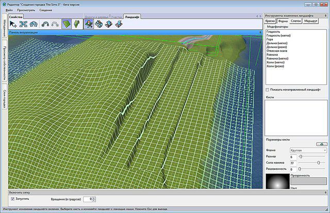Click the Размер brush size input field
This screenshot has width=330, height=213.
tap(293, 156)
